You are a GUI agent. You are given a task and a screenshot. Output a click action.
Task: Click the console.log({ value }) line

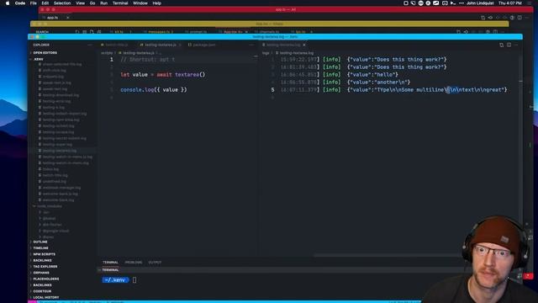(154, 90)
